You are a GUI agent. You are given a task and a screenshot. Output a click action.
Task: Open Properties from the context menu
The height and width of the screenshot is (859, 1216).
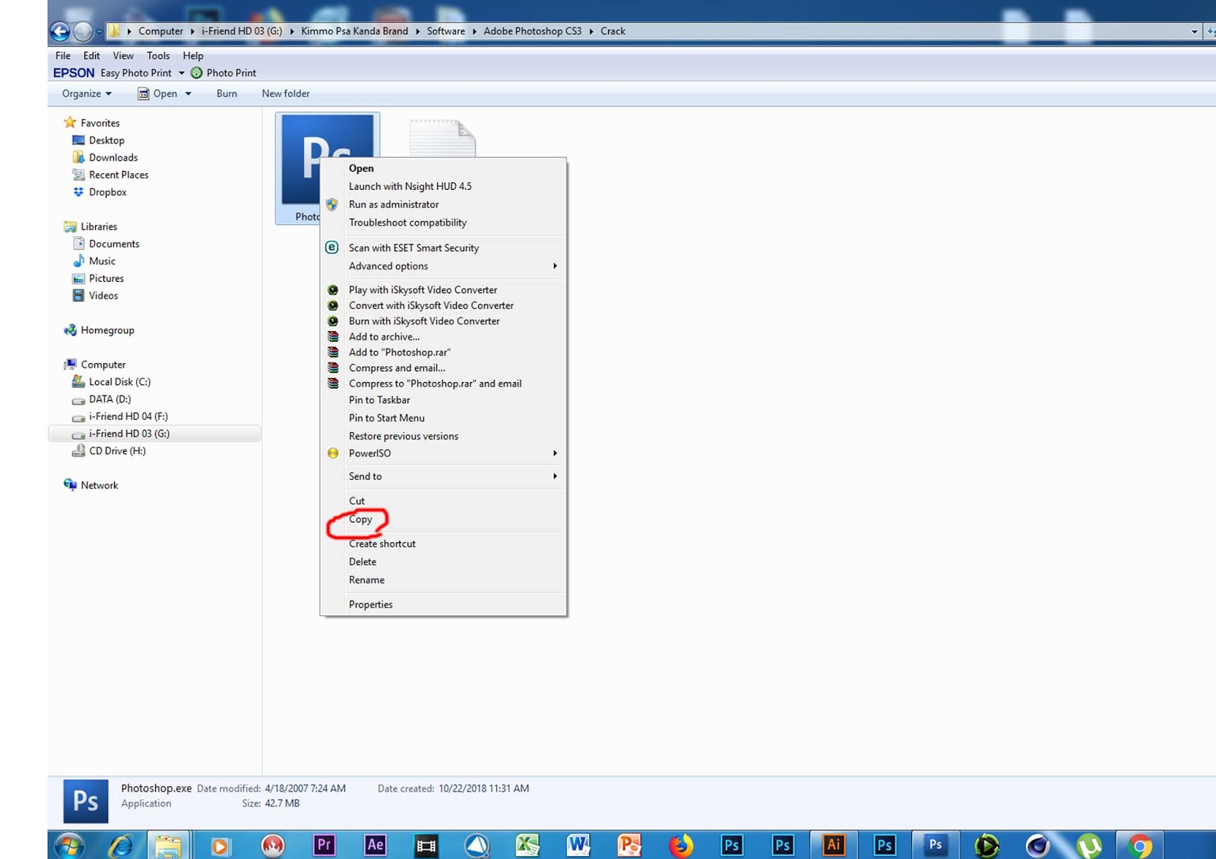click(443, 605)
